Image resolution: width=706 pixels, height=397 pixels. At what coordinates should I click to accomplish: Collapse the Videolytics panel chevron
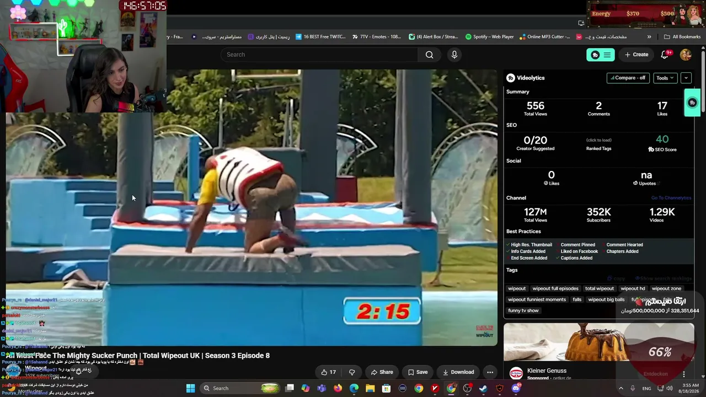click(686, 78)
